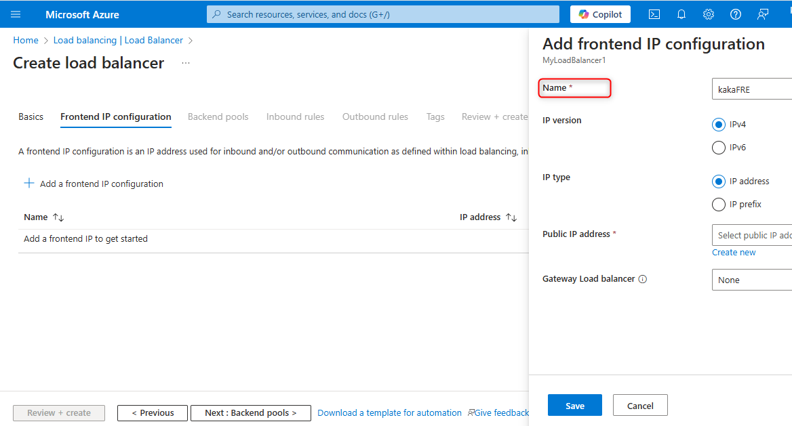Viewport: 792px width, 426px height.
Task: Show Gateway Load balancer info tooltip
Action: coord(643,279)
